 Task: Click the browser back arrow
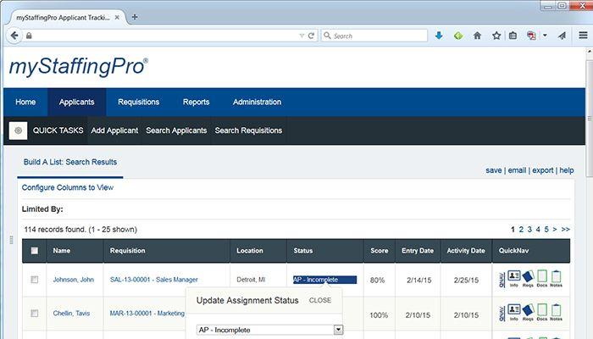pos(14,36)
